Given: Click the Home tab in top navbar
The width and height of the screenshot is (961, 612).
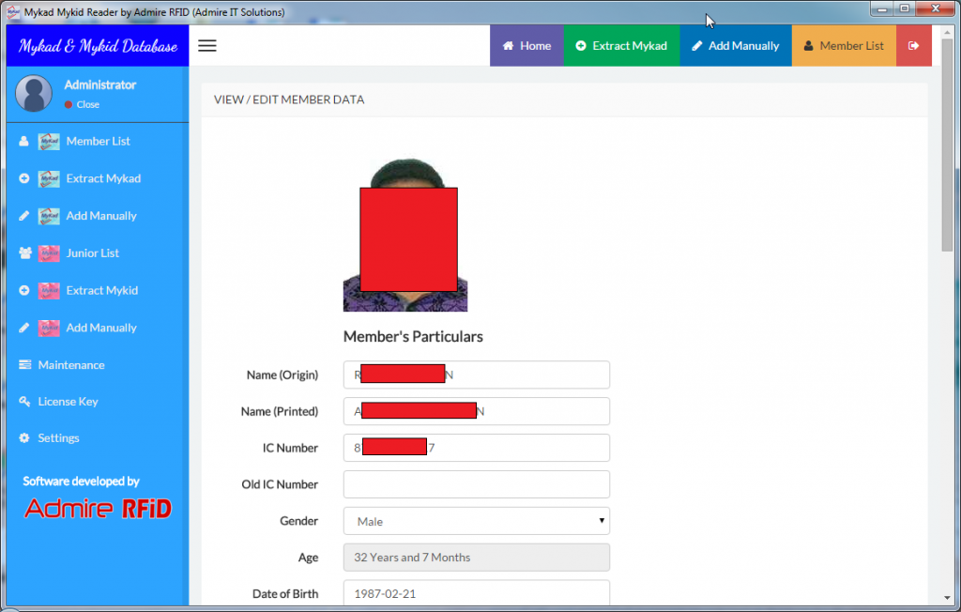Looking at the screenshot, I should click(x=526, y=46).
